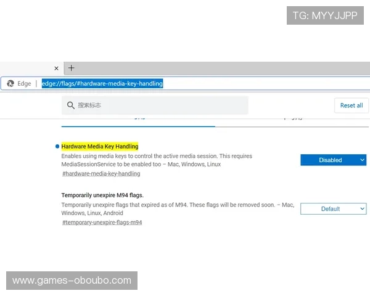Select the highlighted Hardware Media Key Handling title
370x296 pixels.
click(x=100, y=146)
